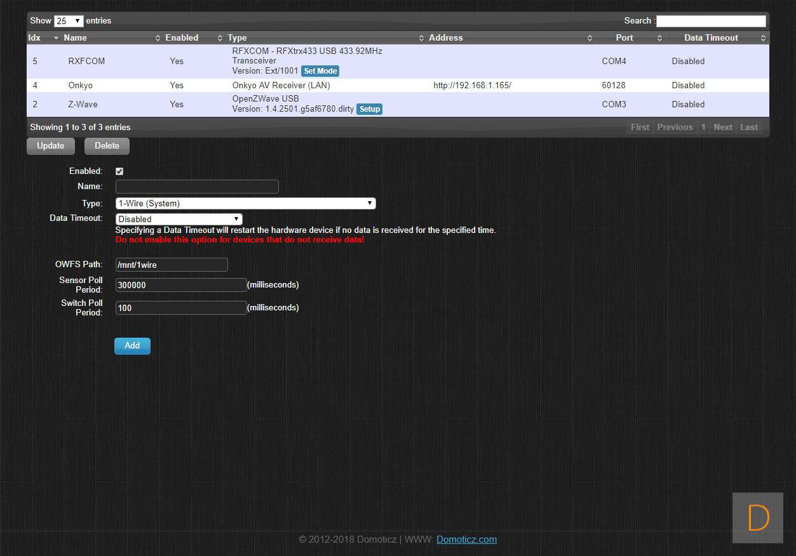Click the blue Add button
This screenshot has width=796, height=556.
pos(132,346)
